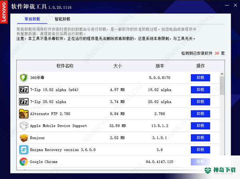Viewport: 240px width, 179px height.
Task: Click the size value 32.59 MB
Action: [x=117, y=126]
